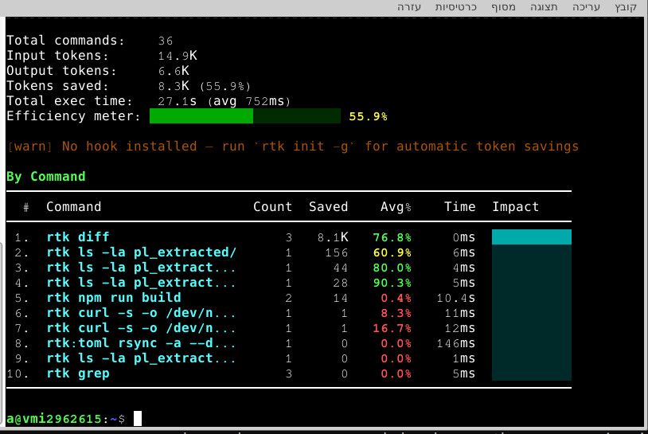Click the a@vmi2962615 shell prompt
Screen dimensions: 648x434
tap(65, 419)
